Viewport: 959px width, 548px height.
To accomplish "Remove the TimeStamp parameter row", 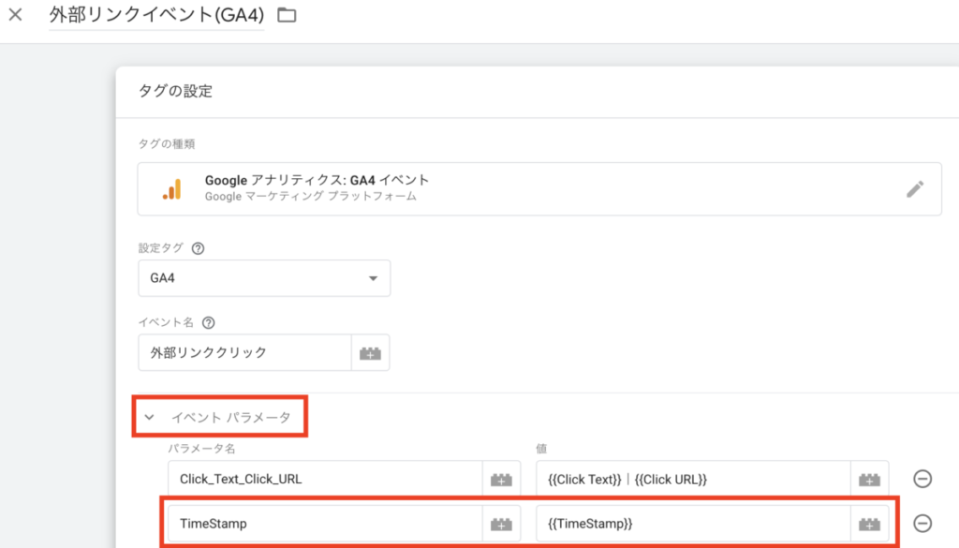I will (922, 524).
